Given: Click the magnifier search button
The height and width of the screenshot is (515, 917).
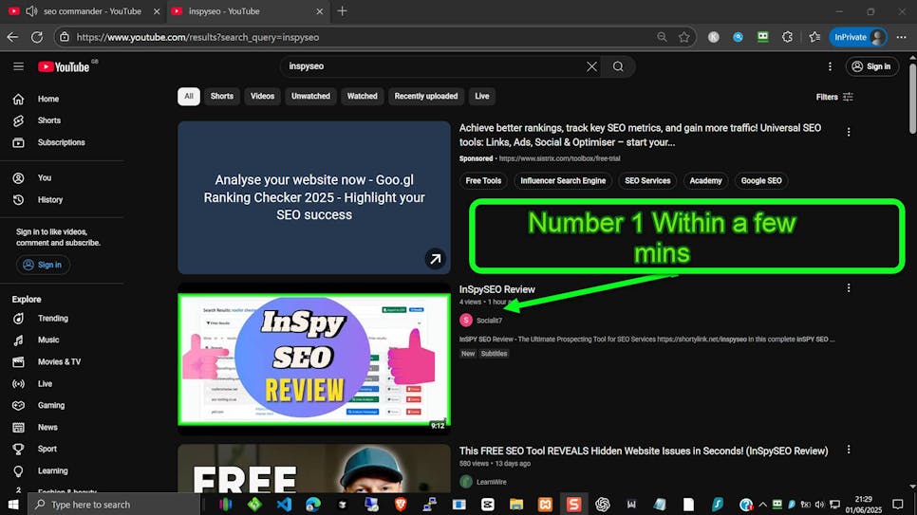Looking at the screenshot, I should pos(618,66).
